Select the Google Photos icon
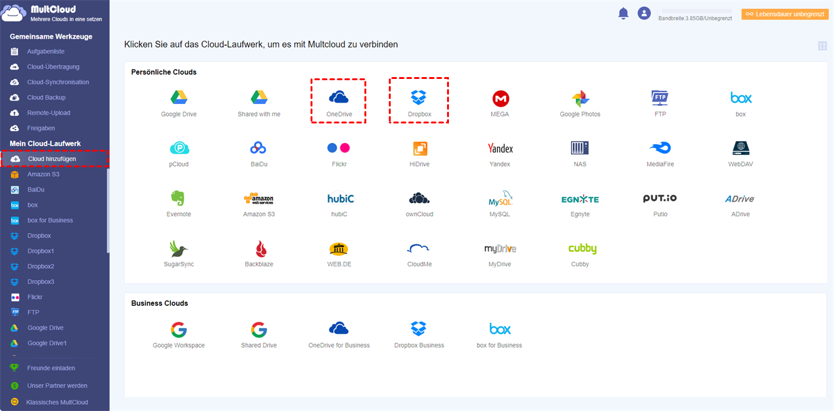This screenshot has height=411, width=834. [x=580, y=103]
